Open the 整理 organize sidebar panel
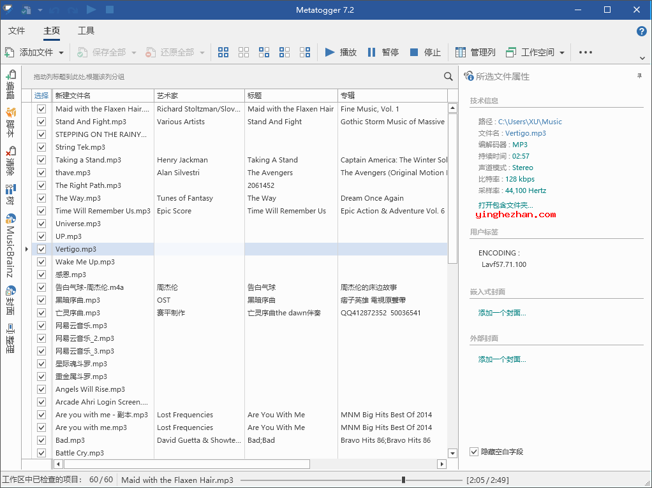This screenshot has width=652, height=488. tap(11, 338)
